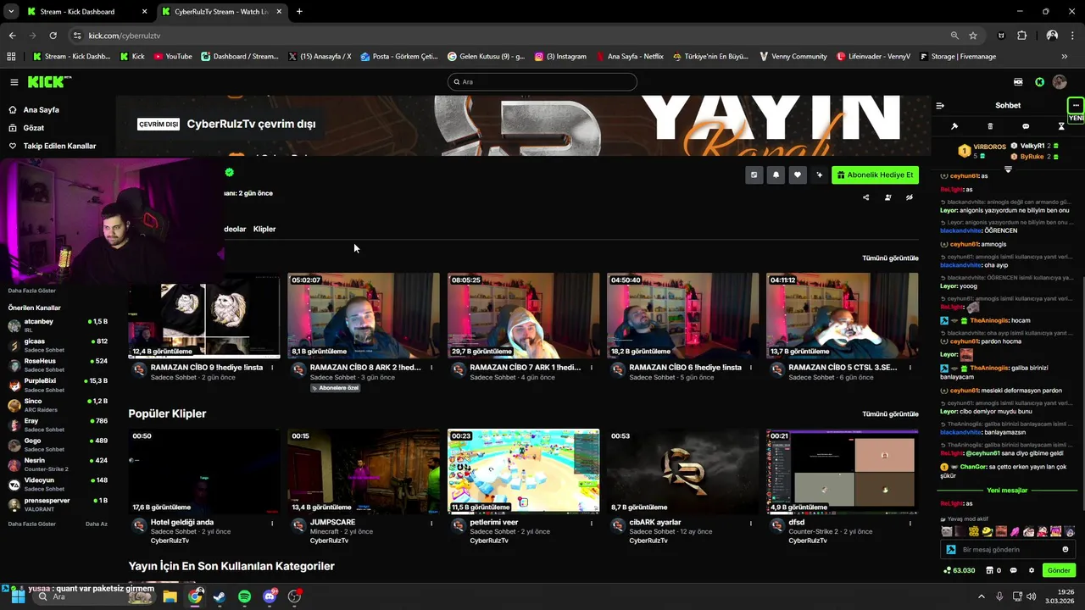Reload the page in Chrome toolbar
1085x610 pixels.
pos(53,36)
